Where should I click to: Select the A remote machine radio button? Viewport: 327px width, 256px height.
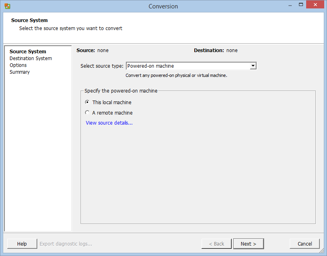point(87,113)
